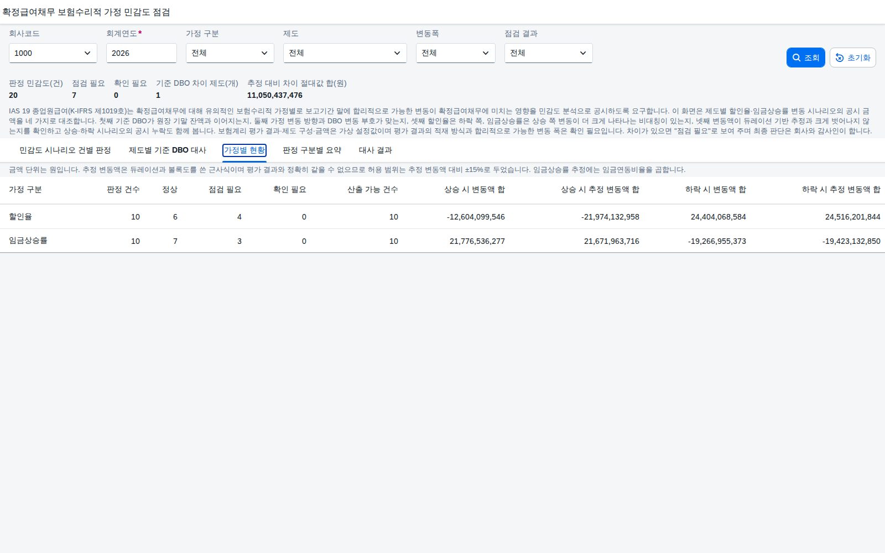Click the summary total 11,050,437,476

[275, 95]
